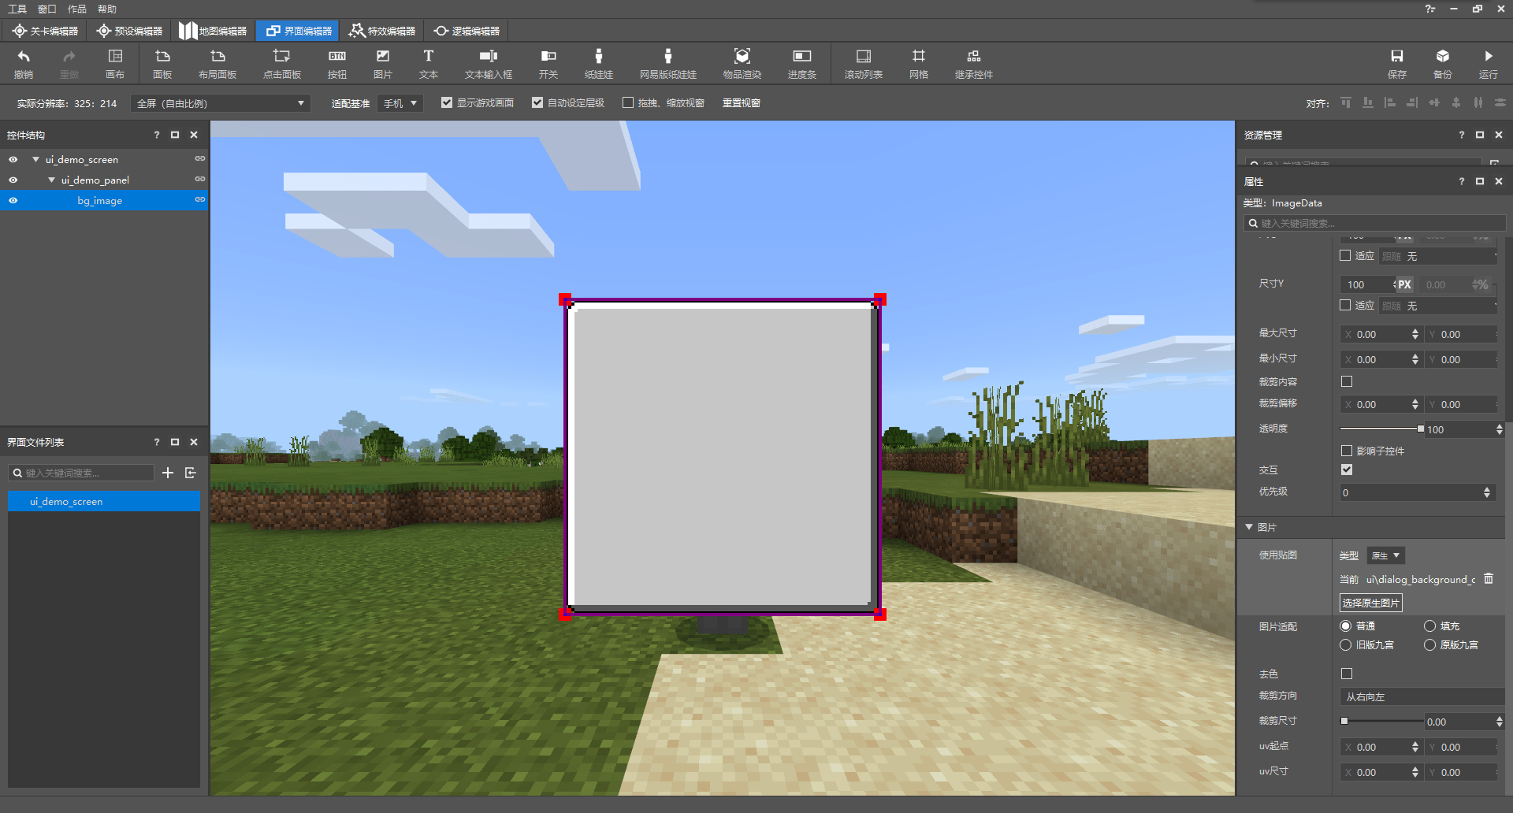Uncheck the 交互 checkbox
This screenshot has height=813, width=1513.
[x=1347, y=470]
